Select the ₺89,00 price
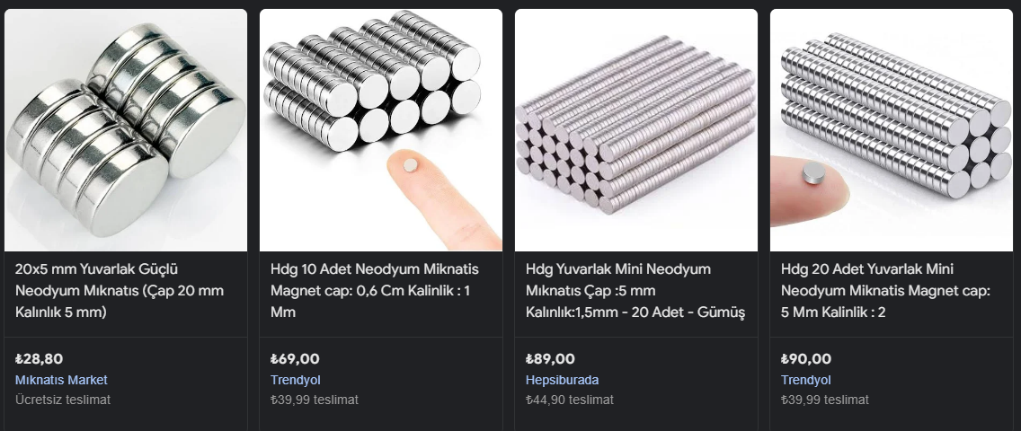The height and width of the screenshot is (431, 1021). [550, 359]
